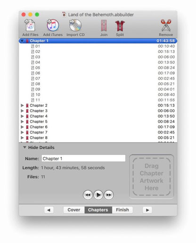Click the Drag Chapter Artwork Here well
Viewport: 196px width, 243px height.
(152, 176)
